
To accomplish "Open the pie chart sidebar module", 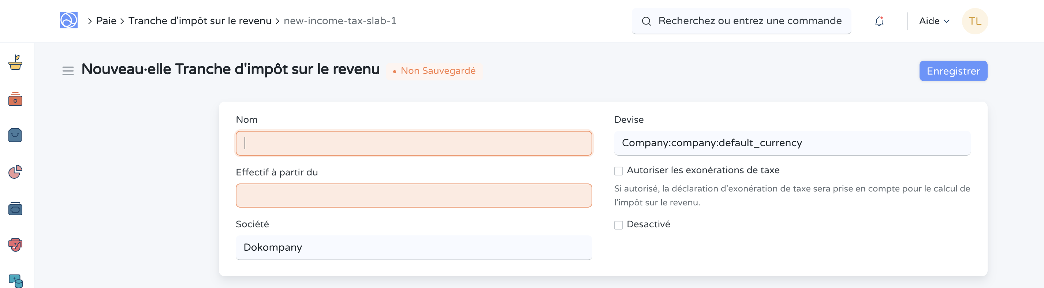I will coord(15,172).
